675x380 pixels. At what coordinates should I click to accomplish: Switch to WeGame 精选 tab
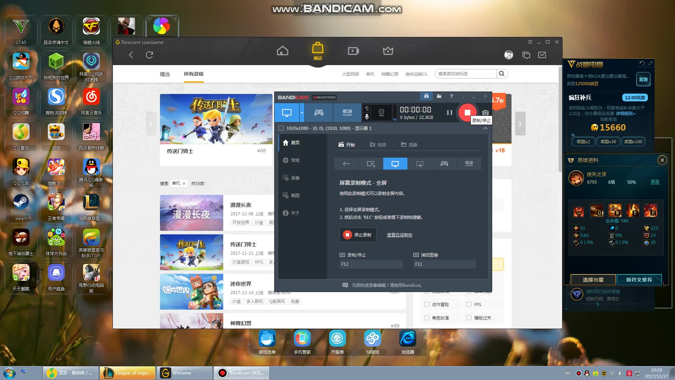tap(165, 74)
